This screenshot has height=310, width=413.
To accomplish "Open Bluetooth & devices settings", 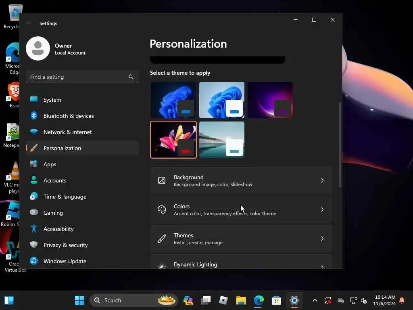I will pos(82,116).
